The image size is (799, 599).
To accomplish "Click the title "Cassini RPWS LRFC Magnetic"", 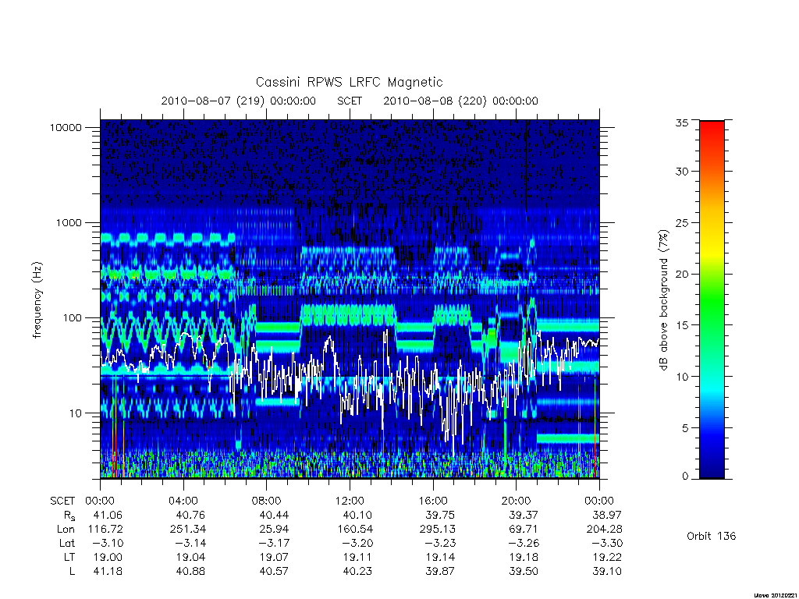I will (x=349, y=82).
